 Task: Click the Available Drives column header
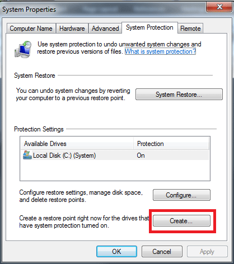point(77,144)
